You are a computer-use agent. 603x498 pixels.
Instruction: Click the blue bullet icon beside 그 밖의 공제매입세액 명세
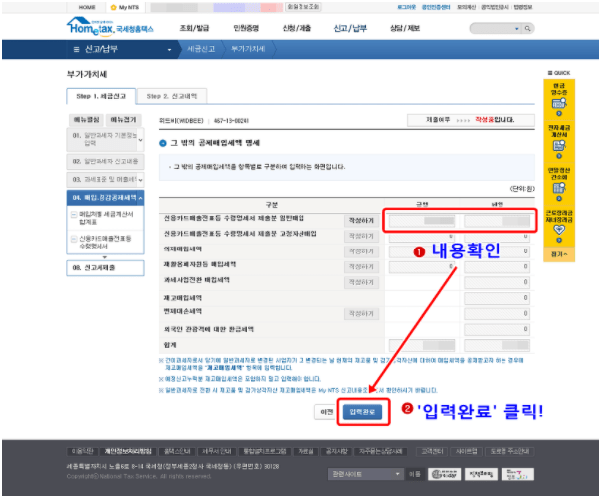163,143
